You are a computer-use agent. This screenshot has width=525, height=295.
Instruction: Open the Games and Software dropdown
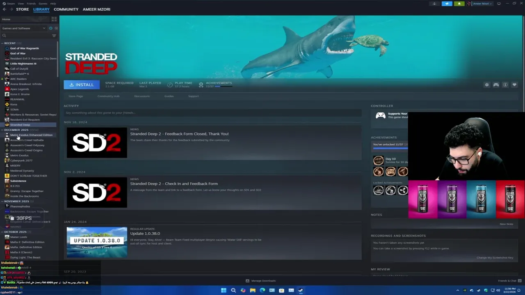[x=23, y=28]
